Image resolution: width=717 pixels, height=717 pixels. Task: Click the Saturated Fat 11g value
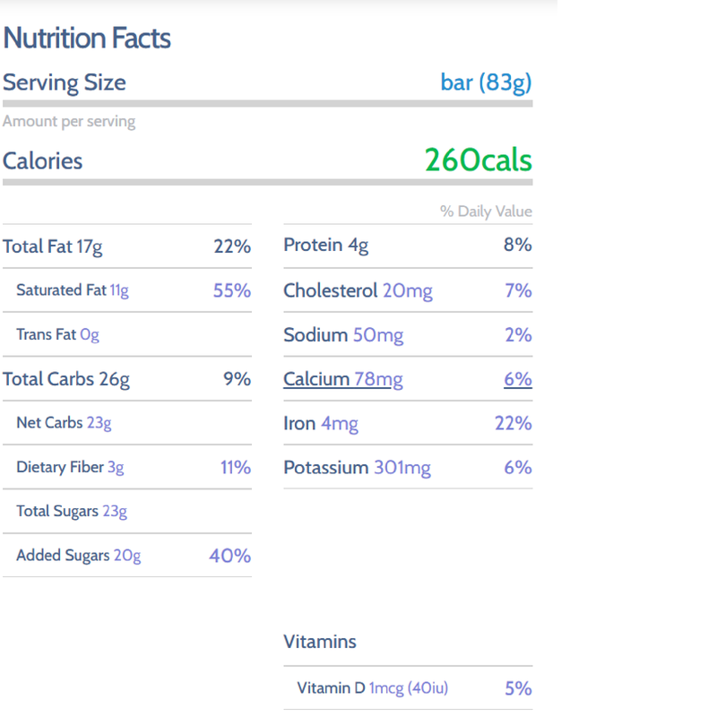click(x=119, y=290)
